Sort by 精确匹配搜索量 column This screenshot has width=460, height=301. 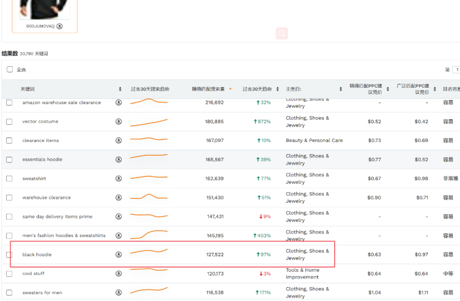(x=230, y=89)
